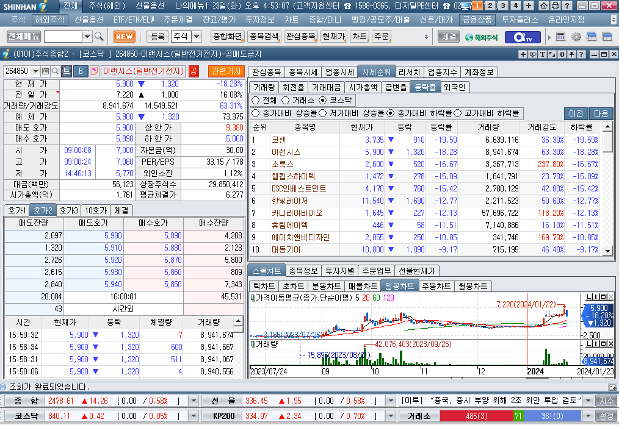Open settings gear icon in toolbar
The image size is (619, 425).
coord(576,37)
